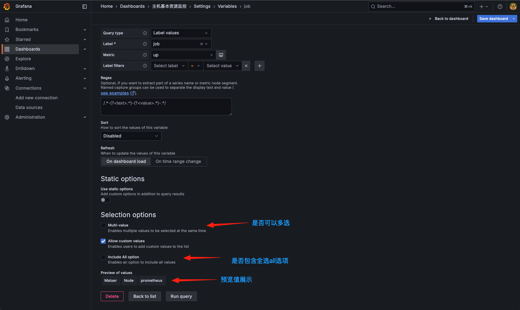The width and height of the screenshot is (520, 310).
Task: Uncheck Allow custom values
Action: [x=103, y=241]
